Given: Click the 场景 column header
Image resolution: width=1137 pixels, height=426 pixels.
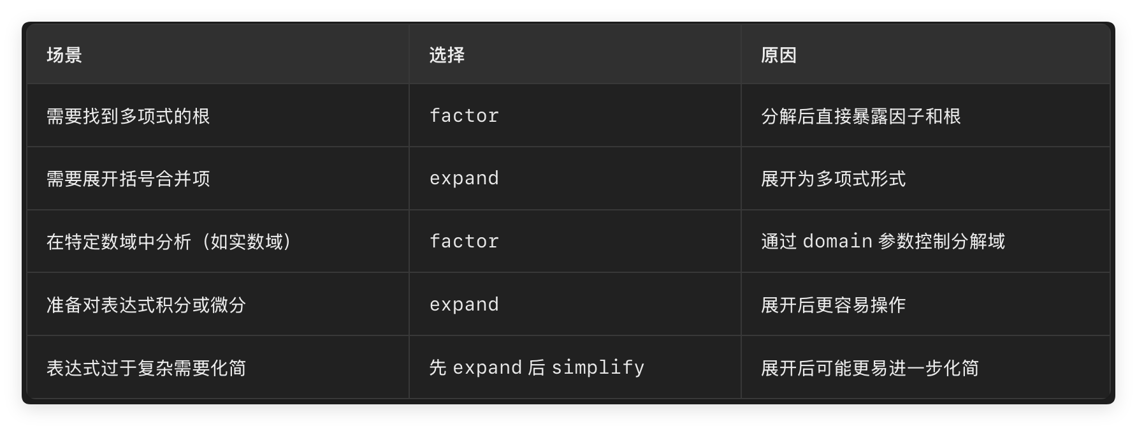Looking at the screenshot, I should tap(64, 55).
